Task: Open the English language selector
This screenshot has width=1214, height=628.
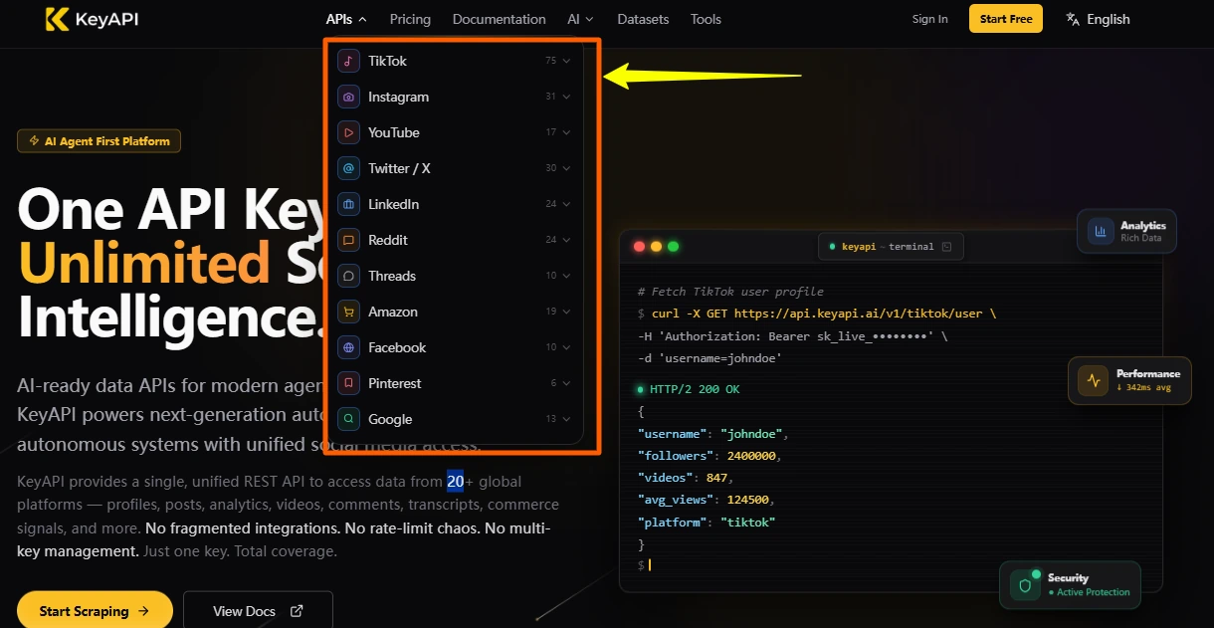Action: [x=1098, y=19]
